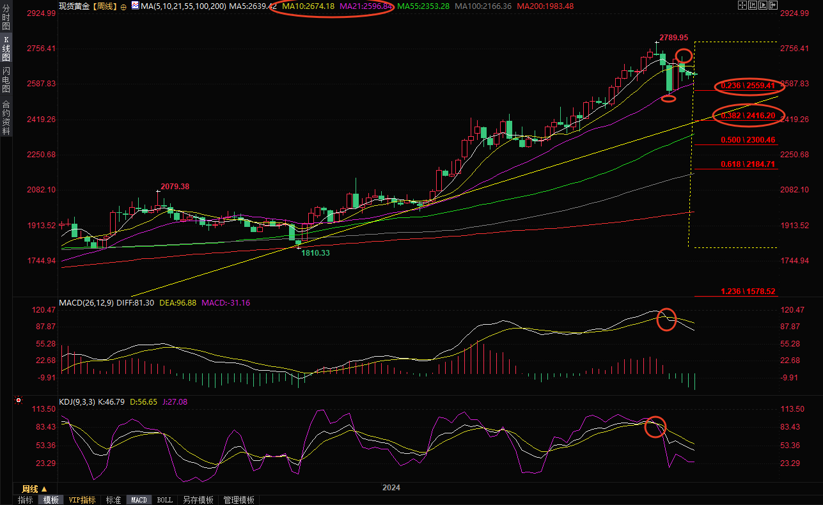Click the 0.618 \ 2184.71 Fibonacci level
Viewport: 823px width, 505px height.
(x=748, y=164)
